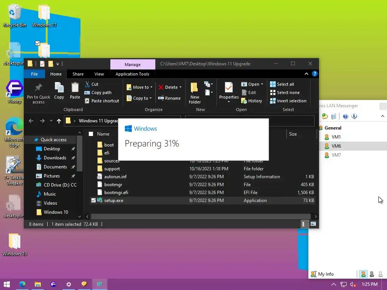Viewport: 387px width, 290px height.
Task: Open file History
Action: pyautogui.click(x=251, y=101)
